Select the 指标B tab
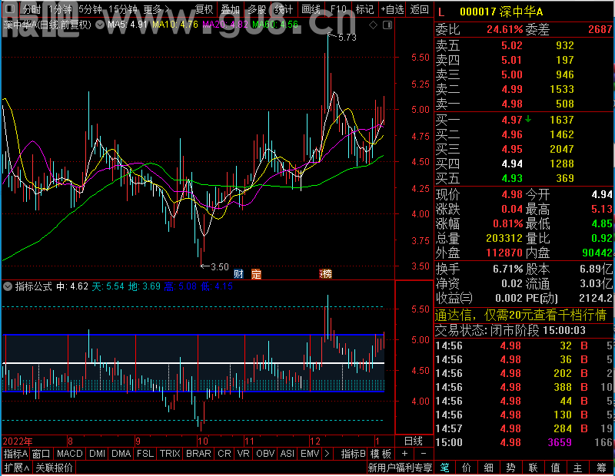This screenshot has width=615, height=476. click(354, 454)
